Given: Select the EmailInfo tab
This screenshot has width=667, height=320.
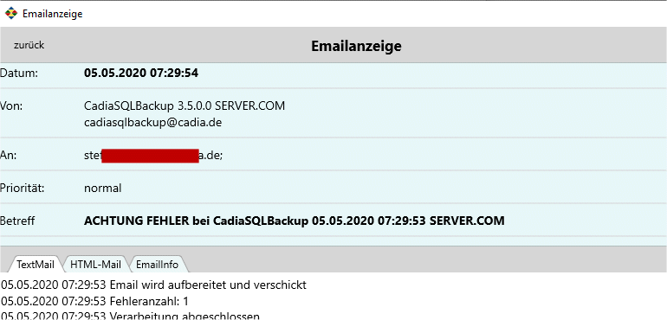Looking at the screenshot, I should [157, 265].
